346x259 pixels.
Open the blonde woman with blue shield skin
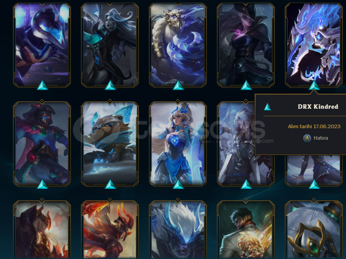178,143
